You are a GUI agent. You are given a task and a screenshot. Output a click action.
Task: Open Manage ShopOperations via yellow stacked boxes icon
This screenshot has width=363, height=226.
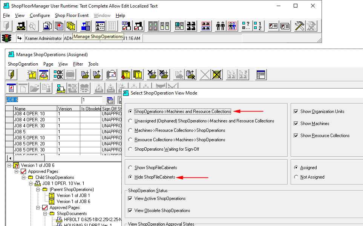[x=71, y=26]
